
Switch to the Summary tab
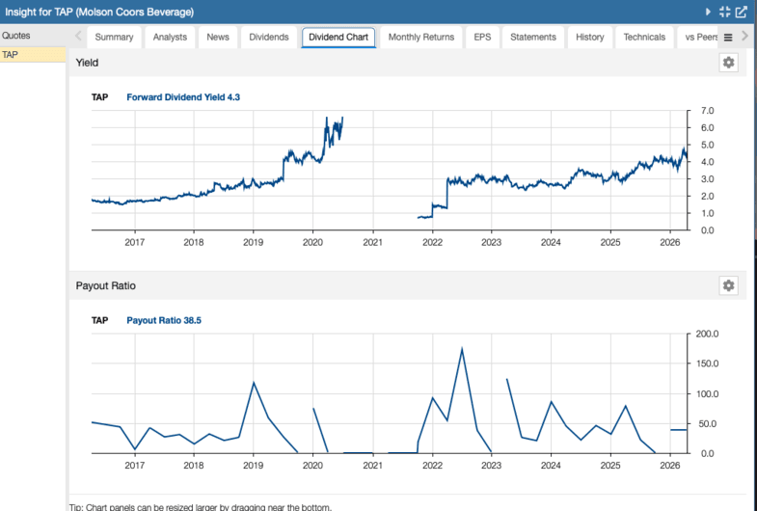(114, 38)
